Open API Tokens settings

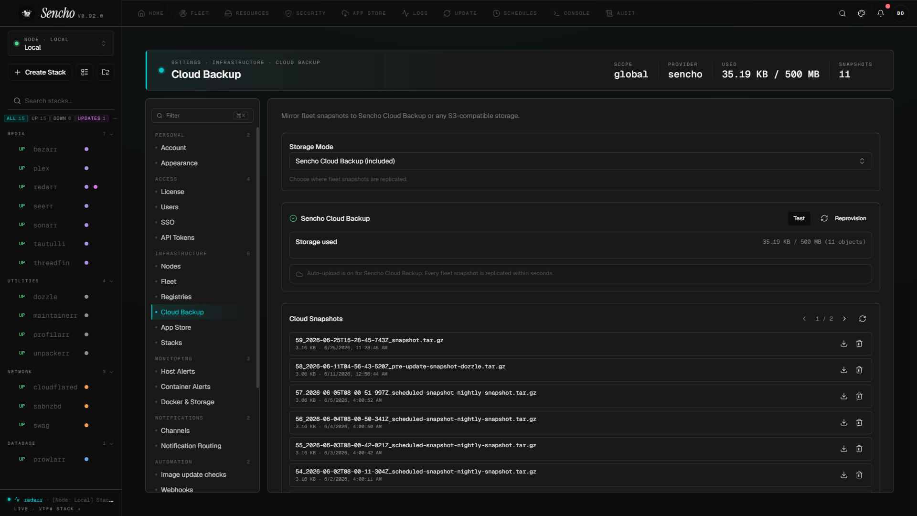178,237
